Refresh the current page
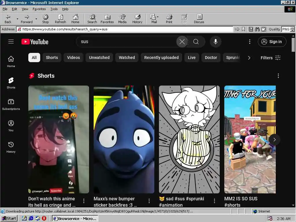Viewport: 296px width, 222px height. (x=60, y=19)
